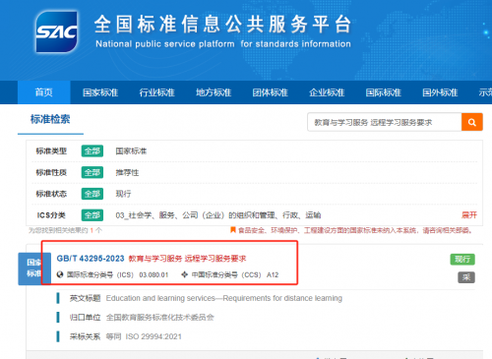
Task: Click the orange search magnifier button
Action: [472, 122]
